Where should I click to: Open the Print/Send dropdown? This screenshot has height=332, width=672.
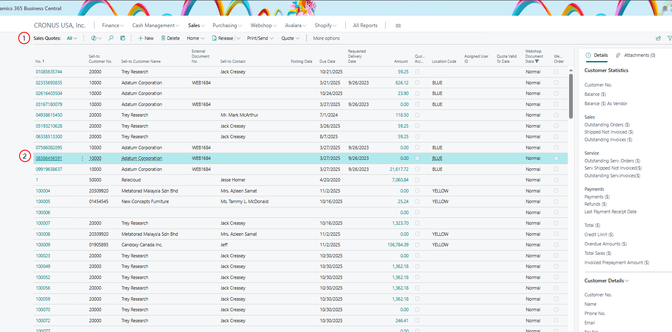[x=260, y=38]
